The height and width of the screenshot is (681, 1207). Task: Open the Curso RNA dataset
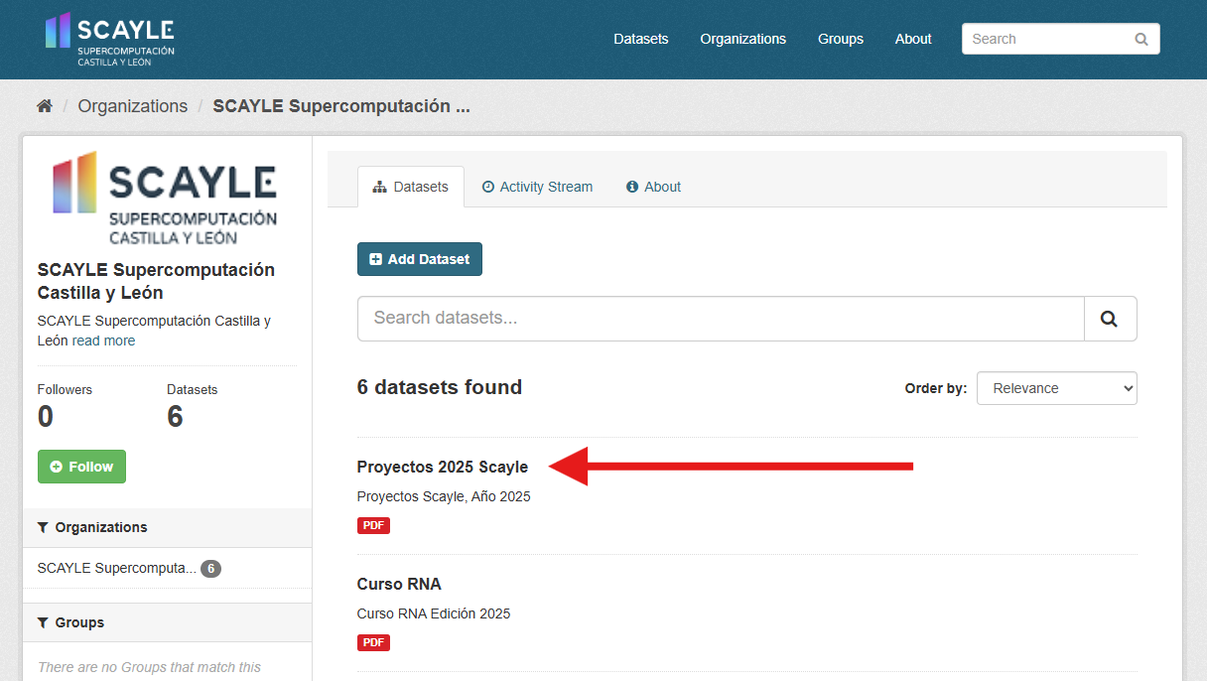(399, 584)
